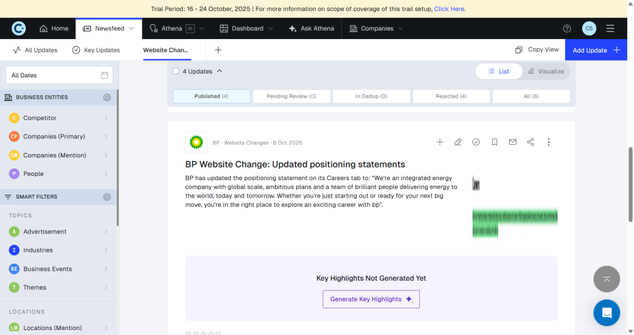This screenshot has width=634, height=335.
Task: Check the 4 Updates select-all checkbox
Action: (176, 71)
